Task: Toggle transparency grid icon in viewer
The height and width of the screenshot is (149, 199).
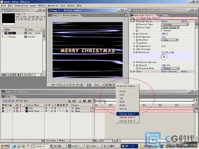Action: 110,85
